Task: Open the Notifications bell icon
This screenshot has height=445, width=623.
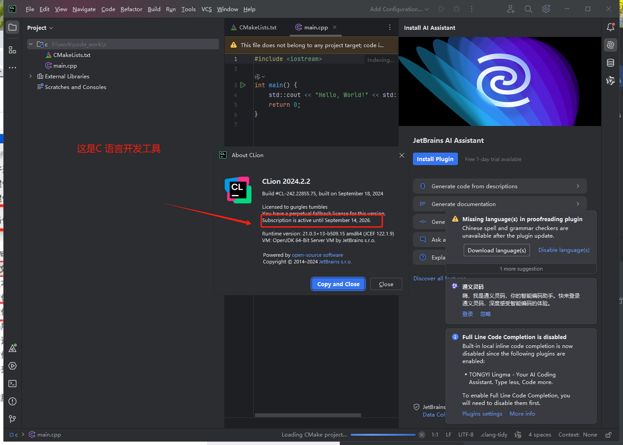Action: tap(611, 28)
